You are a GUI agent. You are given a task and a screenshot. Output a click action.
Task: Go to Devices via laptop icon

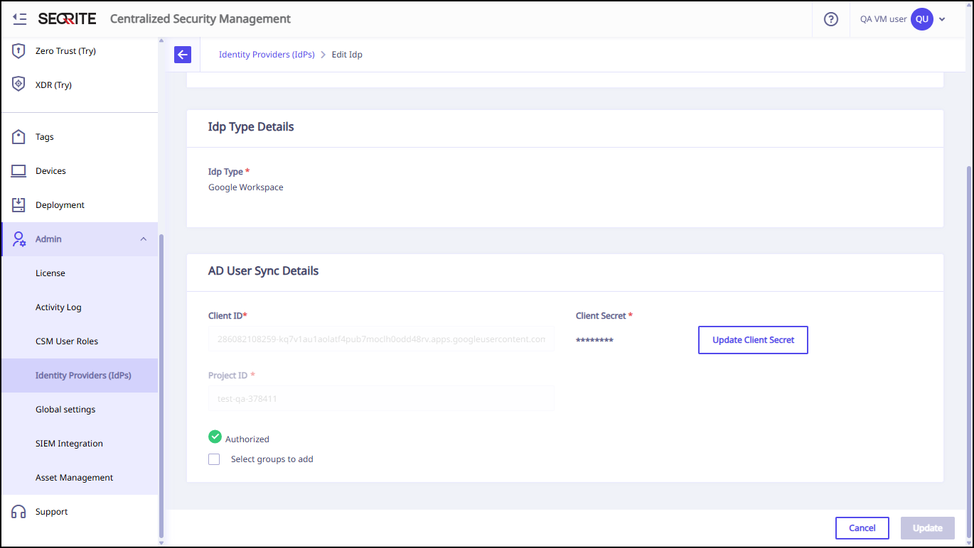tap(19, 171)
